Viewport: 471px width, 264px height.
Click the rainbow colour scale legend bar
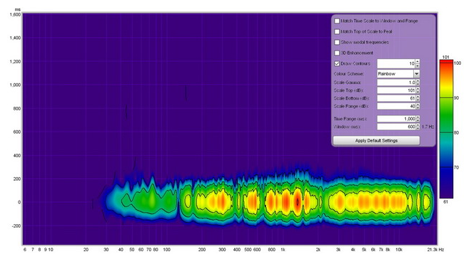(446, 129)
